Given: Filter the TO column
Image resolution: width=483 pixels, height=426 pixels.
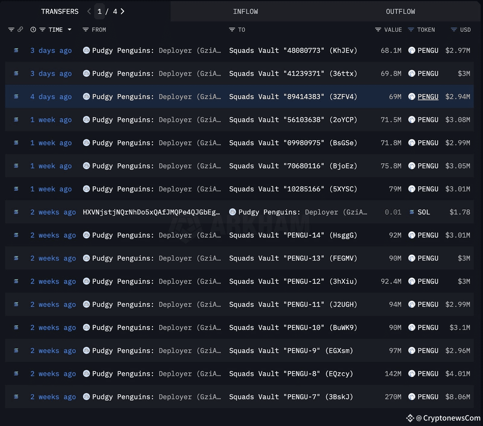Looking at the screenshot, I should [x=232, y=30].
